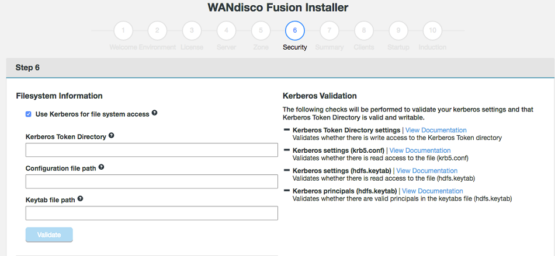Go to step 4 Server

coord(226,31)
